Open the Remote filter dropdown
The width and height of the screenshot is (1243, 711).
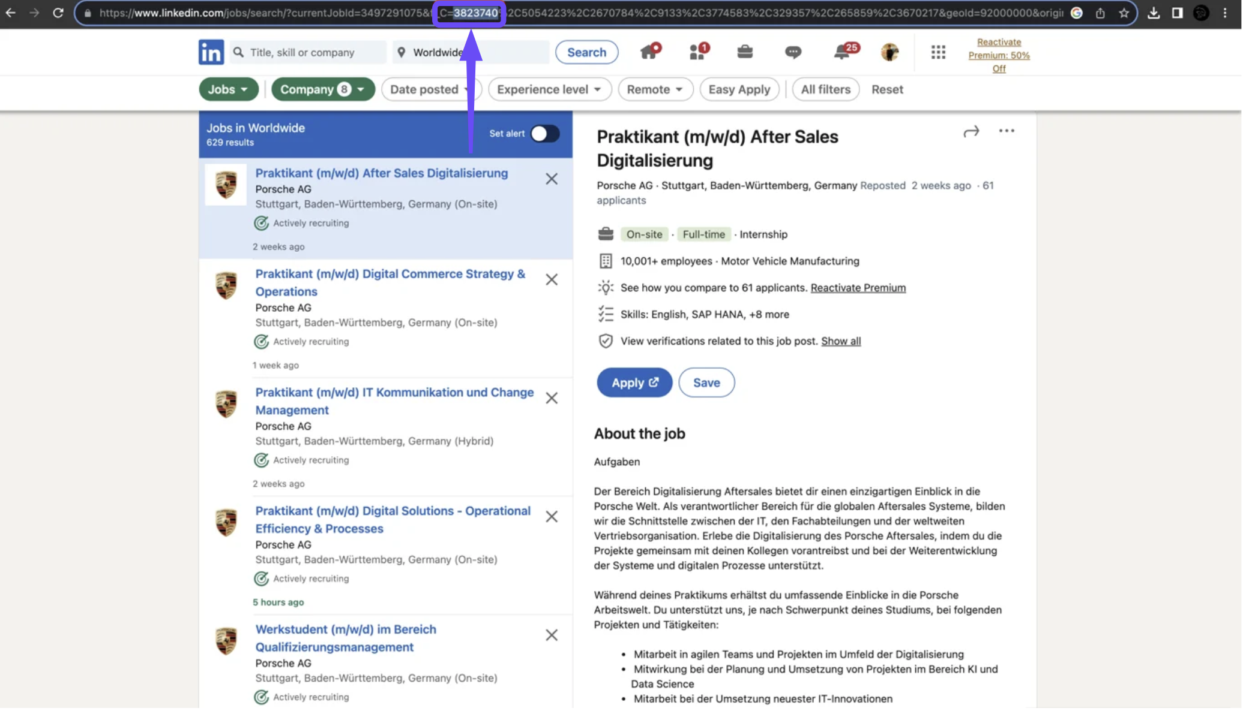[x=655, y=89]
